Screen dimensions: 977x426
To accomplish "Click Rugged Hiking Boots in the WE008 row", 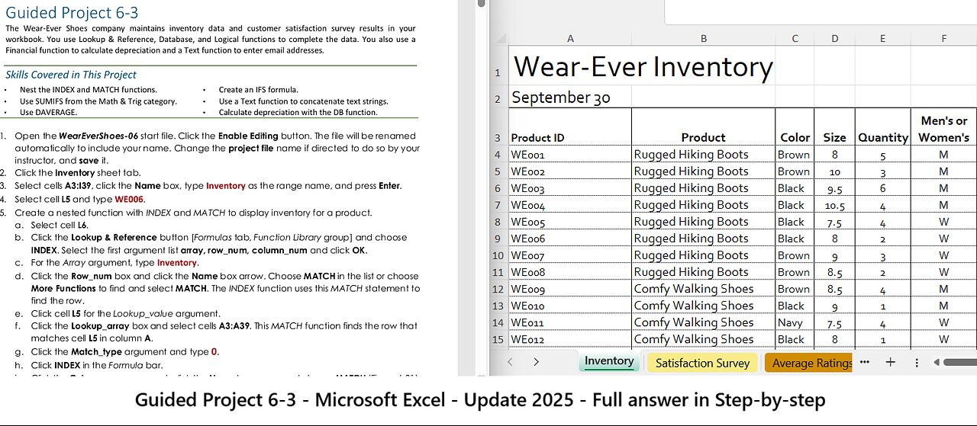I will (x=703, y=272).
